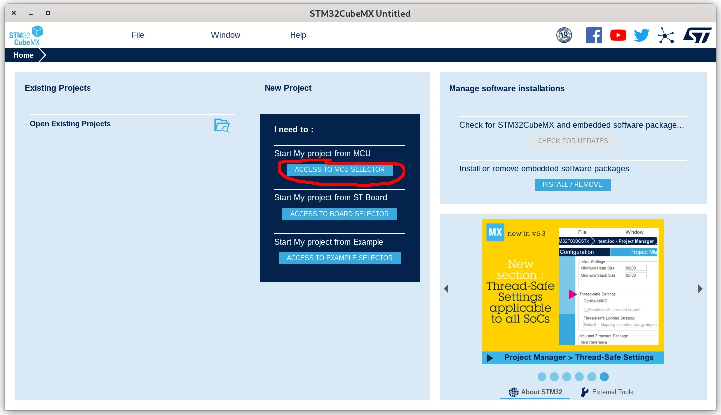Open the Facebook icon in the header

[x=594, y=35]
